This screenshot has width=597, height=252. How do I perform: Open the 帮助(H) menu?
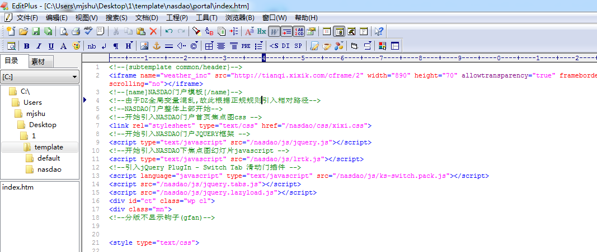pyautogui.click(x=306, y=17)
